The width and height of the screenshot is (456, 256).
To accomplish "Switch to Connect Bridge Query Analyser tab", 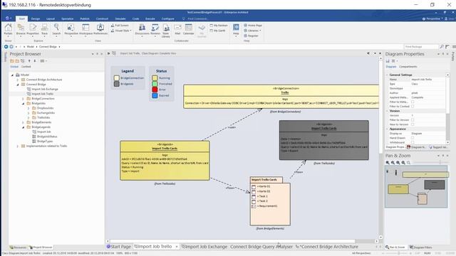I will [261, 247].
